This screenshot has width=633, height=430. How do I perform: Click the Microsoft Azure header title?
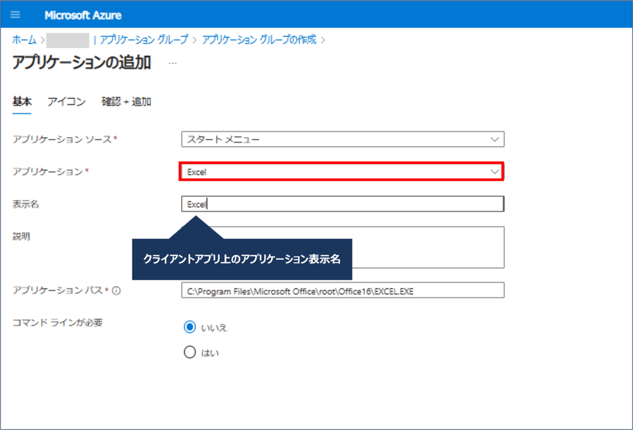point(83,15)
